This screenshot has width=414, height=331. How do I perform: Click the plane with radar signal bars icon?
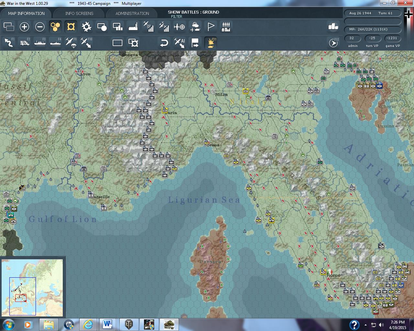[148, 27]
